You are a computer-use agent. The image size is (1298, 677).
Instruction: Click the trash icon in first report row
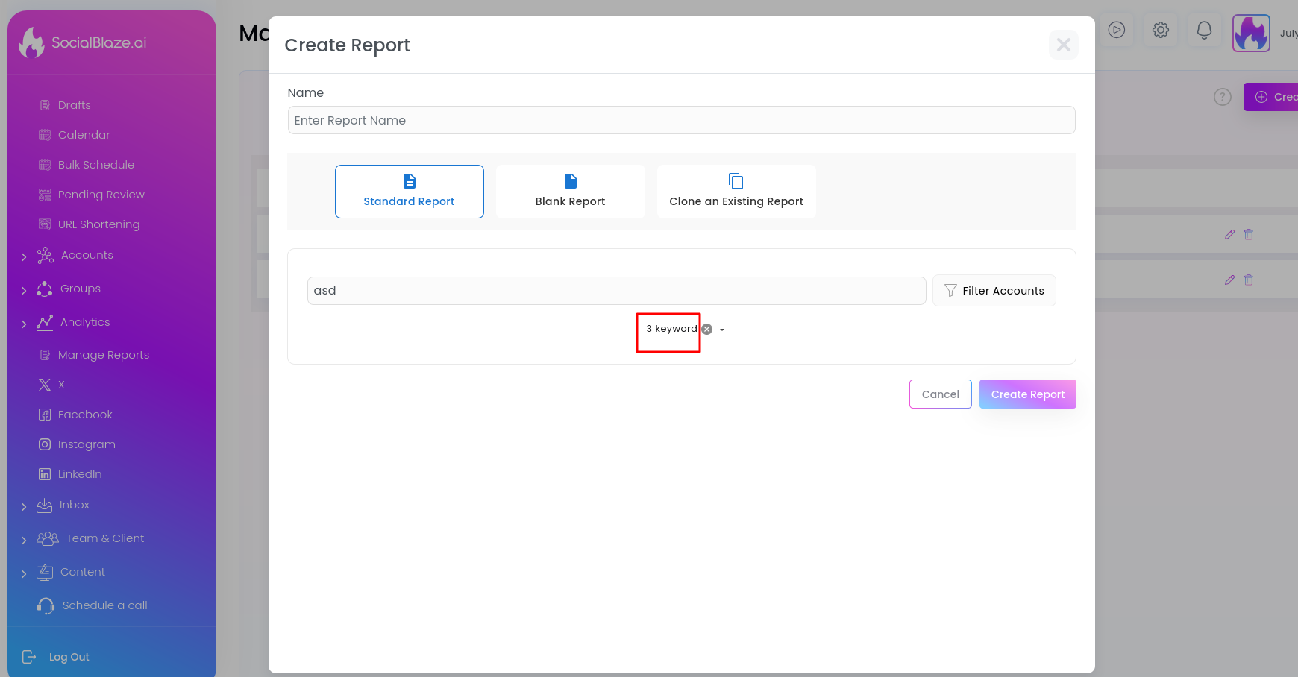point(1249,234)
